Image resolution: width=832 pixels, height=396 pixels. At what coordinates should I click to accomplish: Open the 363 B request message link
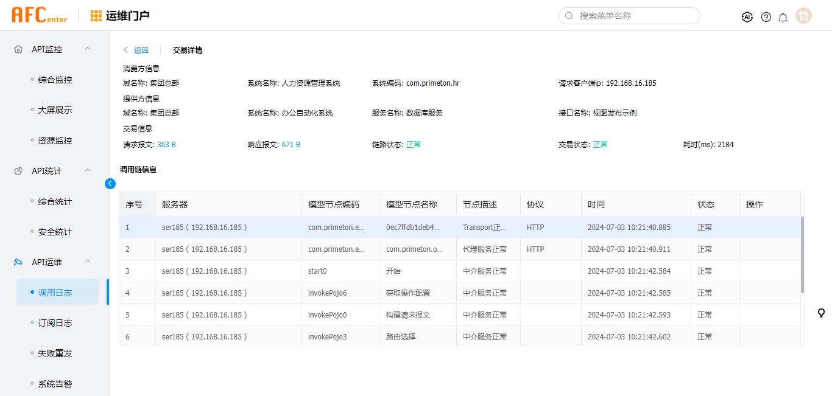coord(166,145)
